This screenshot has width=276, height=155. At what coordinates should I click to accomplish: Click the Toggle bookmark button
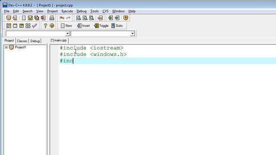tap(101, 26)
